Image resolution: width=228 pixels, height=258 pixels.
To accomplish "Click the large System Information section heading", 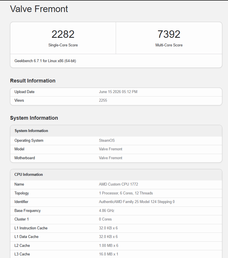I will pos(34,118).
